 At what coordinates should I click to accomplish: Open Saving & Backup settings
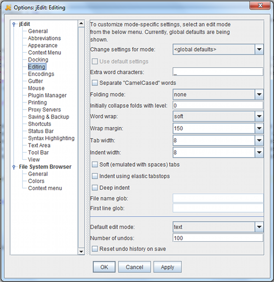(x=49, y=117)
